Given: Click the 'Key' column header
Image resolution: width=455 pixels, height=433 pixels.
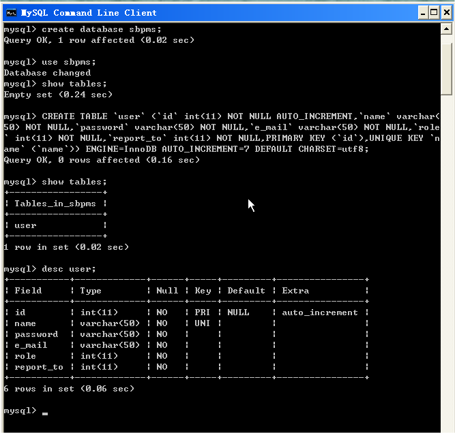Looking at the screenshot, I should [x=203, y=291].
